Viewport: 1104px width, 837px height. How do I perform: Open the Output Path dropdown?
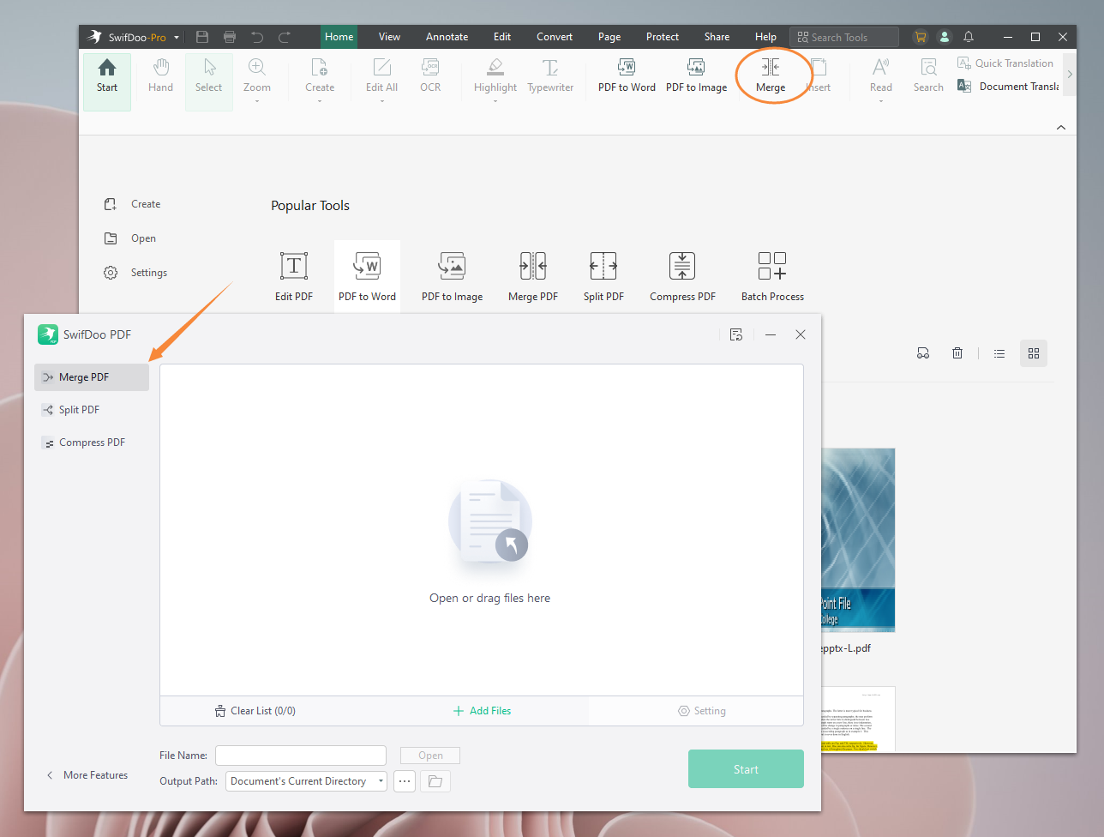307,781
